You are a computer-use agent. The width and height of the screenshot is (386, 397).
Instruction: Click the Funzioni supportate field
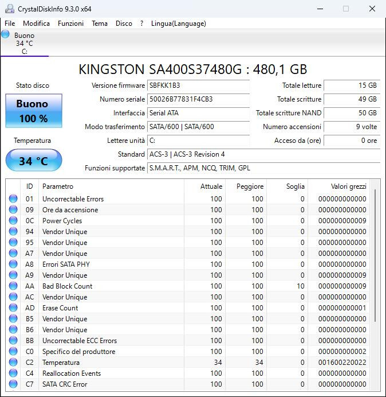[263, 168]
